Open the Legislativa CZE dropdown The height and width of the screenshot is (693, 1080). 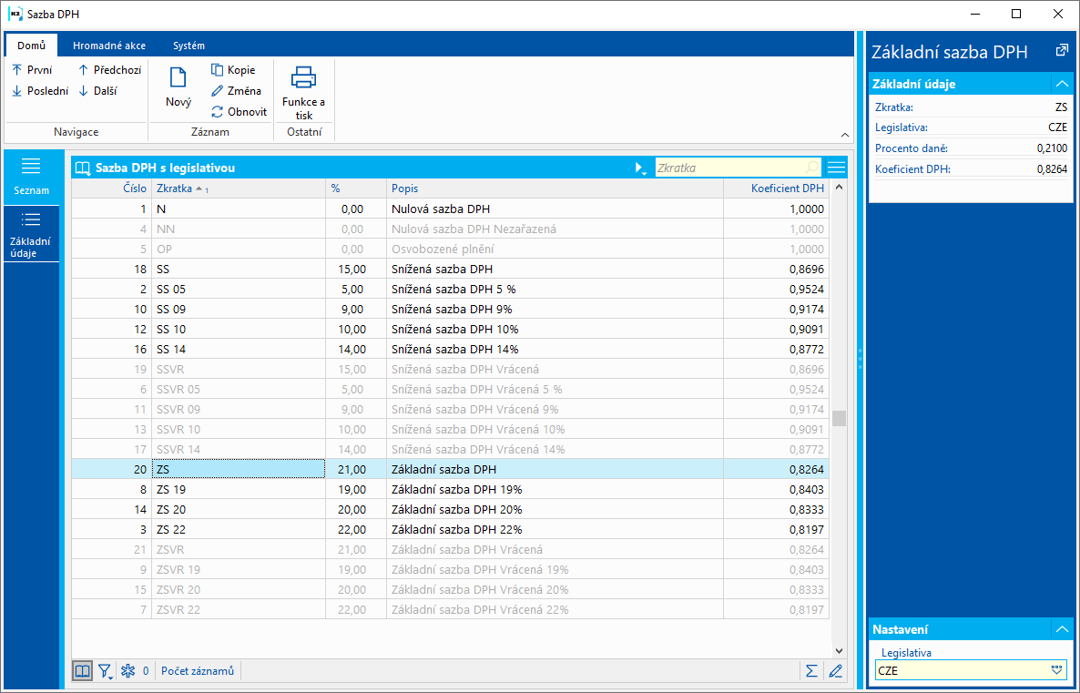pos(1056,670)
